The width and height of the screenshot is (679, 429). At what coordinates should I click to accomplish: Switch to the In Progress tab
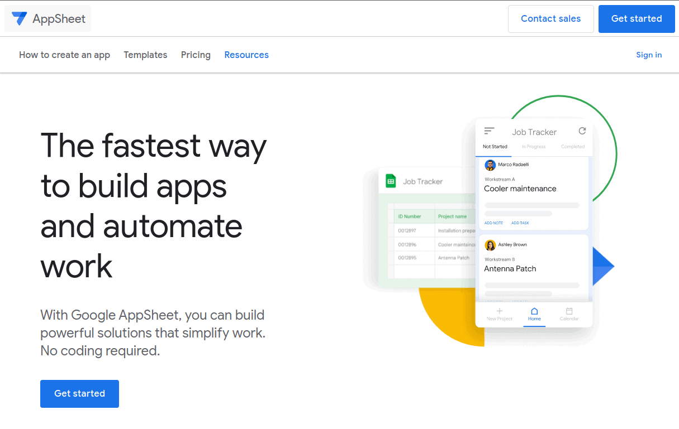pyautogui.click(x=534, y=147)
